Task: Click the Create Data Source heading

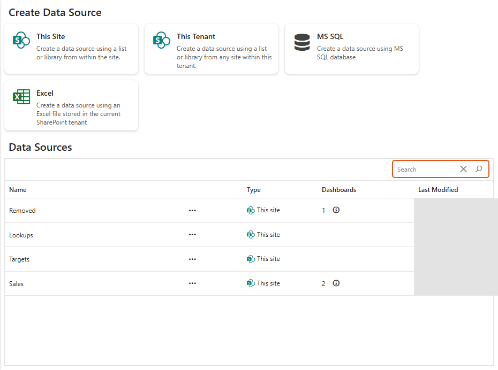Action: click(x=55, y=12)
